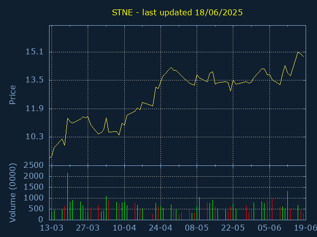Click the 19-06 date label
The height and width of the screenshot is (237, 317).
tap(305, 228)
